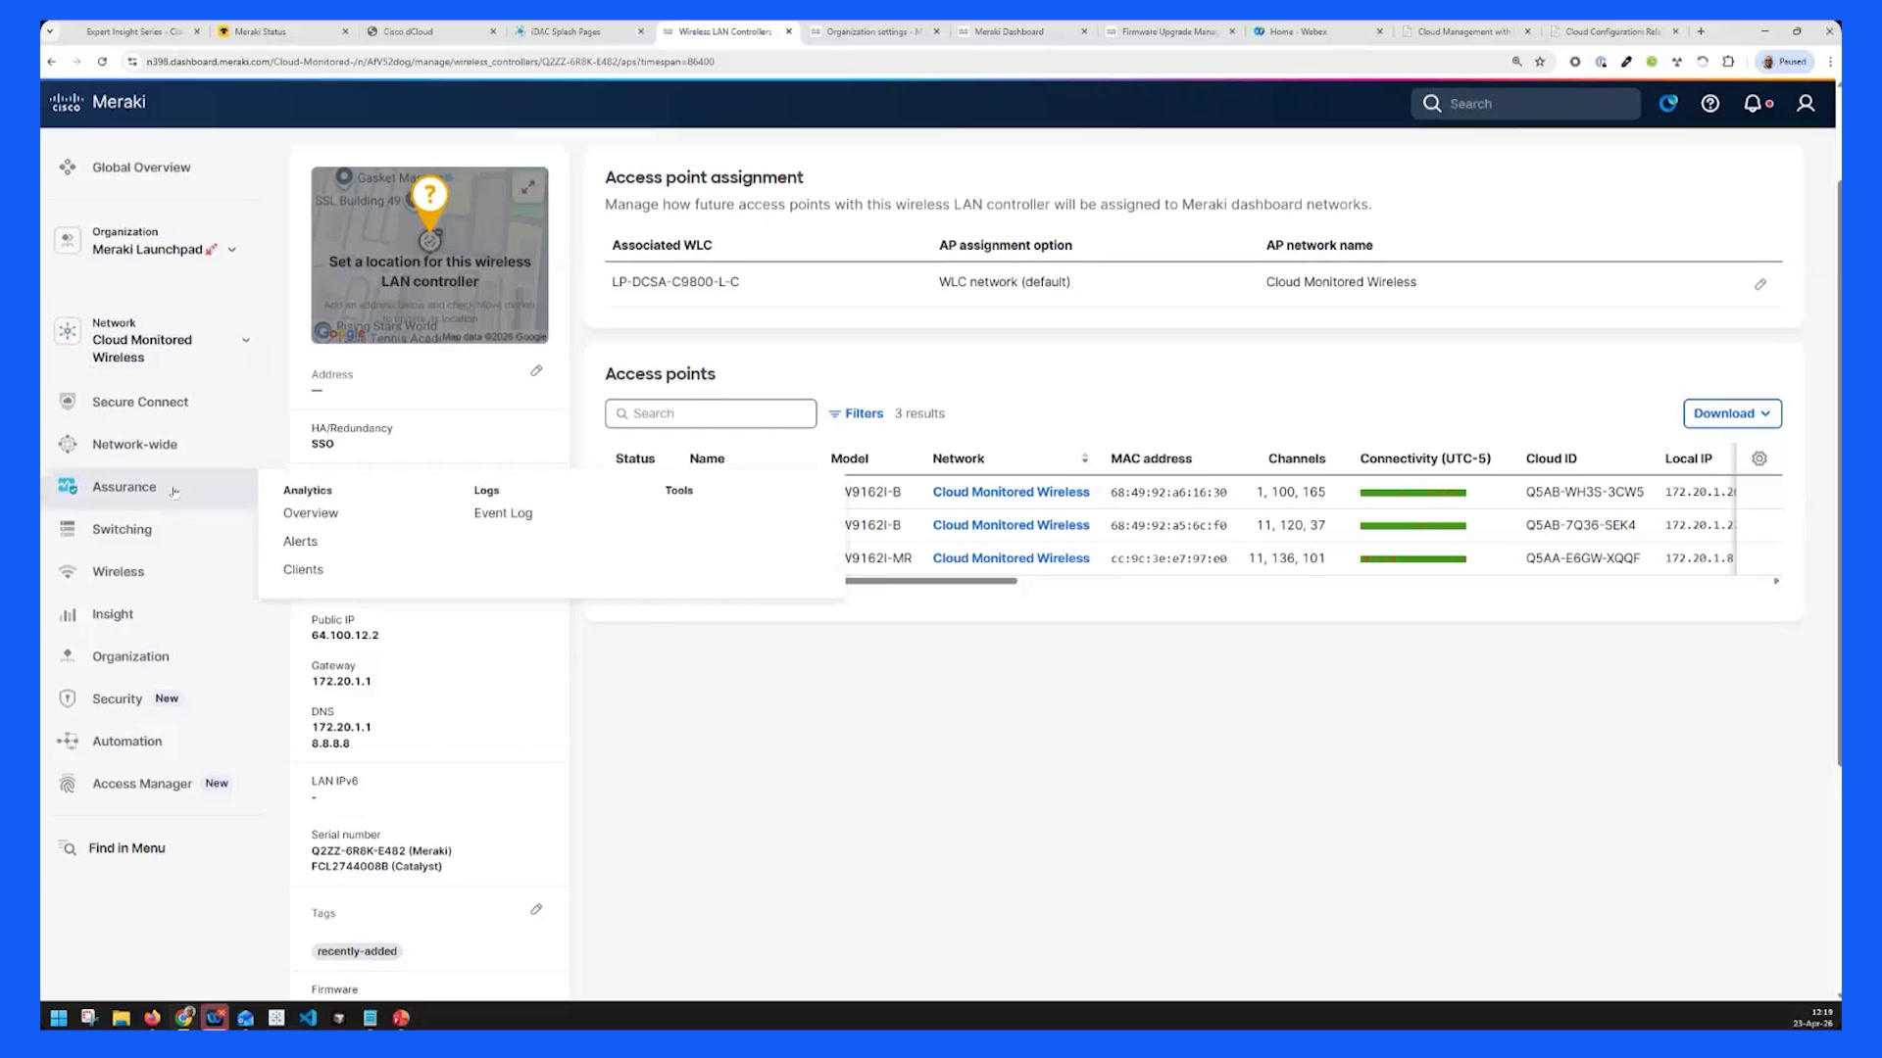
Task: Click the Wireless wifi sidebar icon
Action: [68, 572]
